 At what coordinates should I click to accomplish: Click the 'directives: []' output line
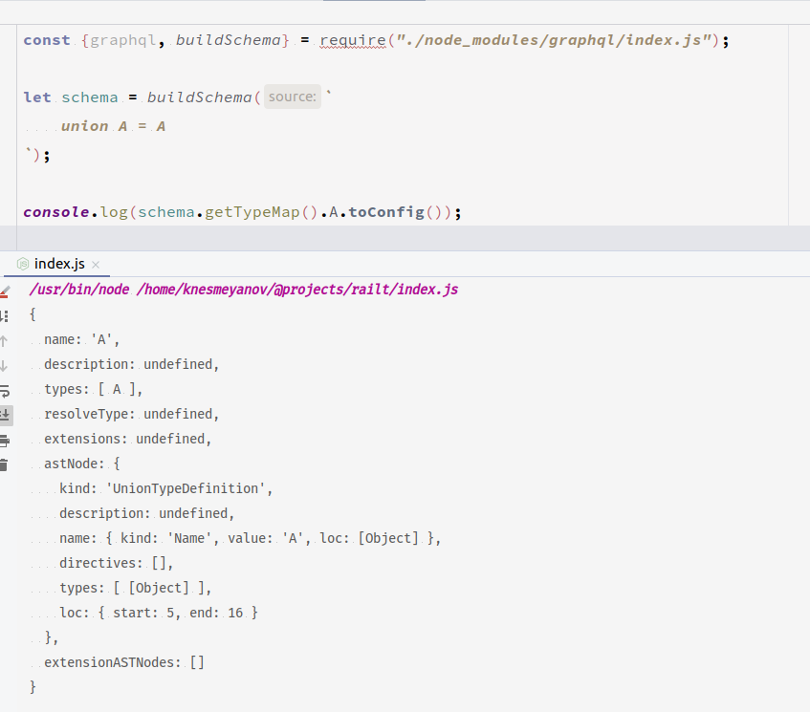pyautogui.click(x=117, y=563)
